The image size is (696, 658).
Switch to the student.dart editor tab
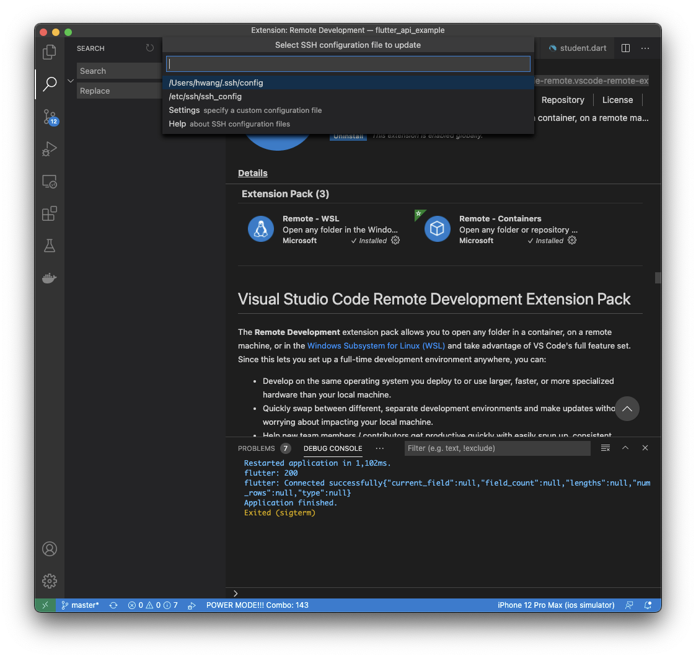577,48
